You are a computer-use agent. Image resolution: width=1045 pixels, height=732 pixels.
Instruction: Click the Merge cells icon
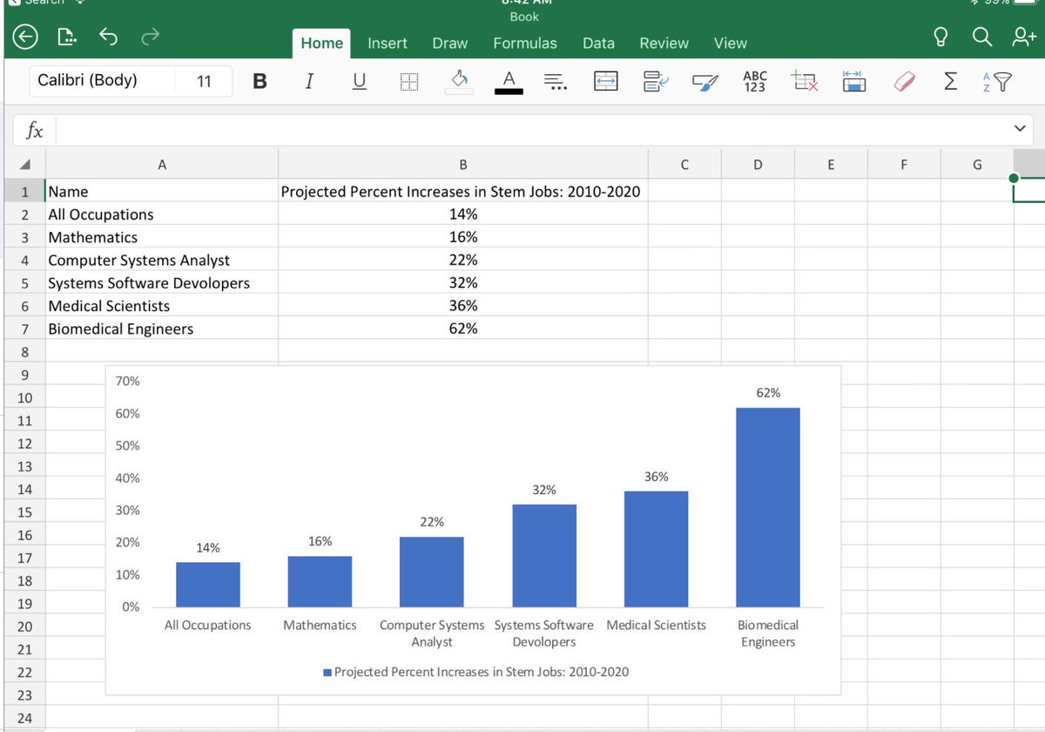605,82
